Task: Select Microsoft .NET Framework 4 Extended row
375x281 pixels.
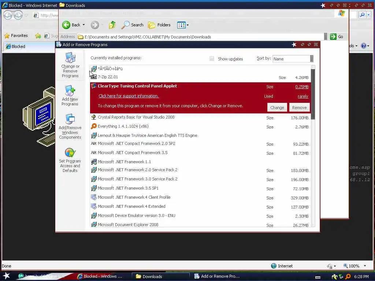Action: tap(200, 207)
